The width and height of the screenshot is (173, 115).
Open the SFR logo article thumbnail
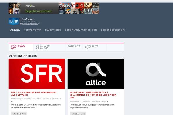37,74
